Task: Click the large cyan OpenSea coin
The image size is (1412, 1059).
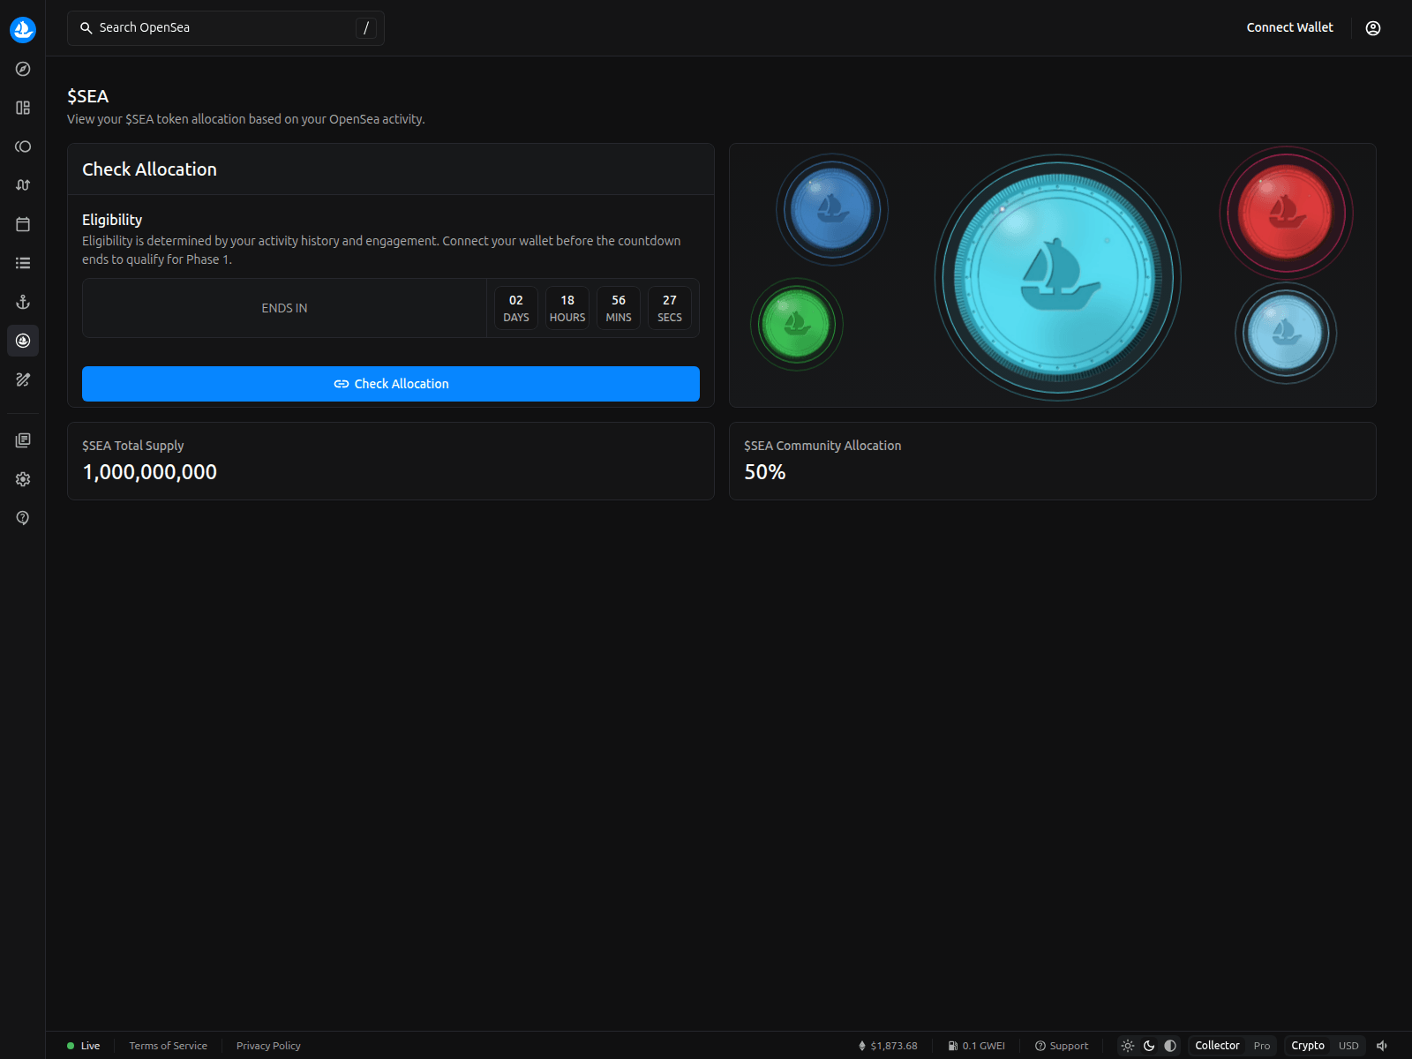Action: click(x=1057, y=277)
